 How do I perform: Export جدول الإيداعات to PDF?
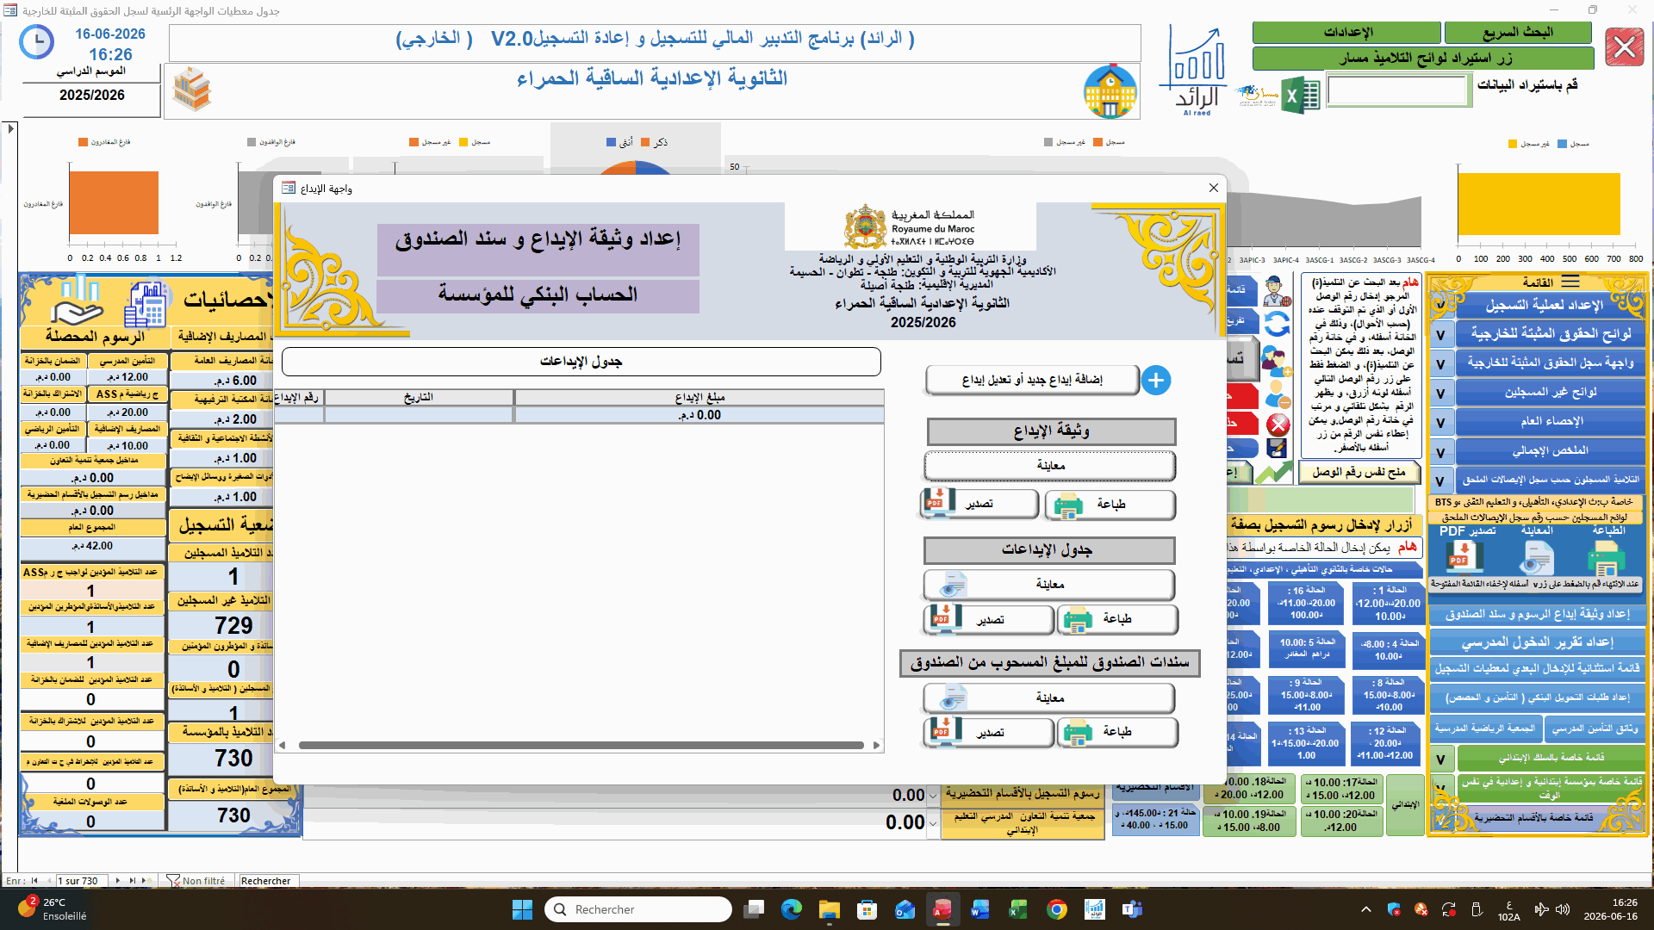pos(989,619)
